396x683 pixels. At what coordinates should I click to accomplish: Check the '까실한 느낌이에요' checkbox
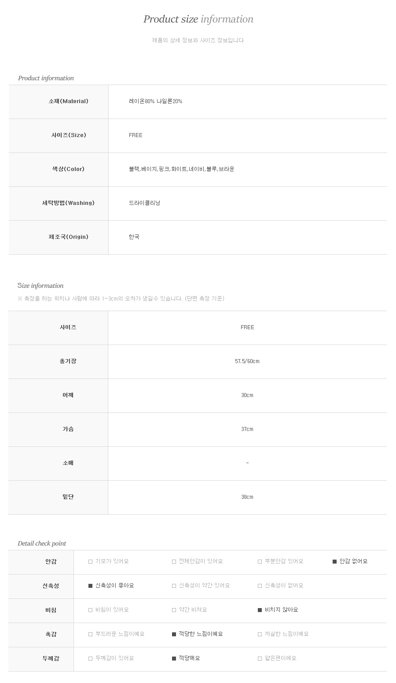point(260,635)
